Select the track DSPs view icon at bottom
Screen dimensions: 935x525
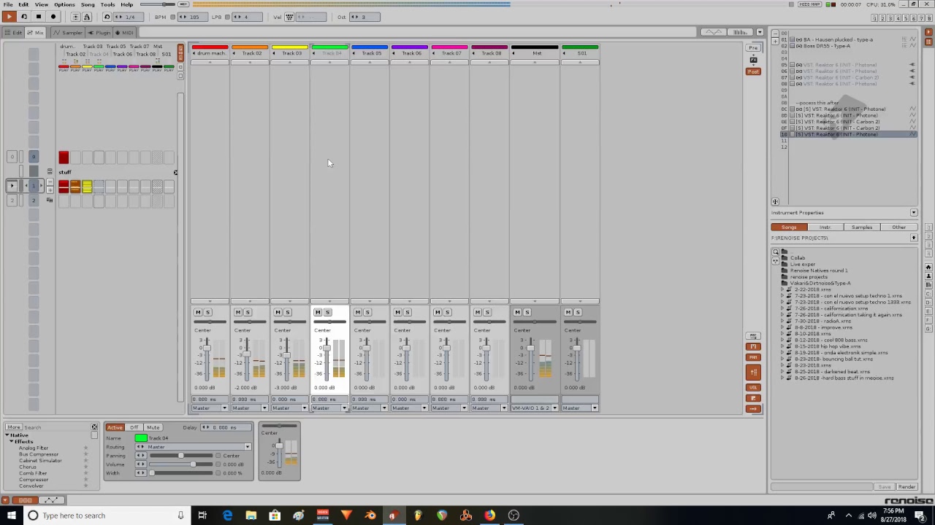point(26,500)
